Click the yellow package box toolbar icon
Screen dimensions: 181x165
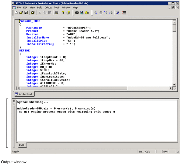pyautogui.click(x=87, y=13)
